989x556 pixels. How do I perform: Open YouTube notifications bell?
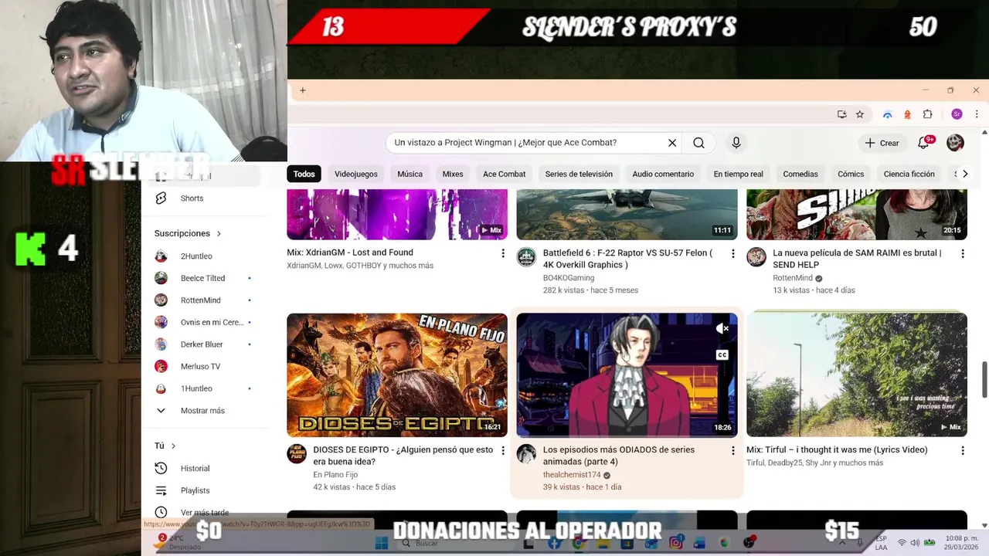(923, 143)
